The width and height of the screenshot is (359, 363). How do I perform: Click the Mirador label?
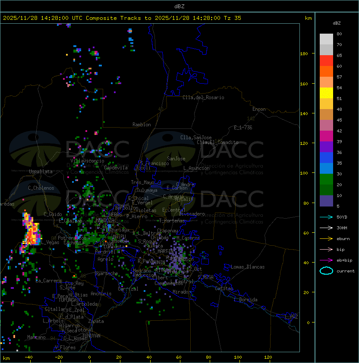182,292
